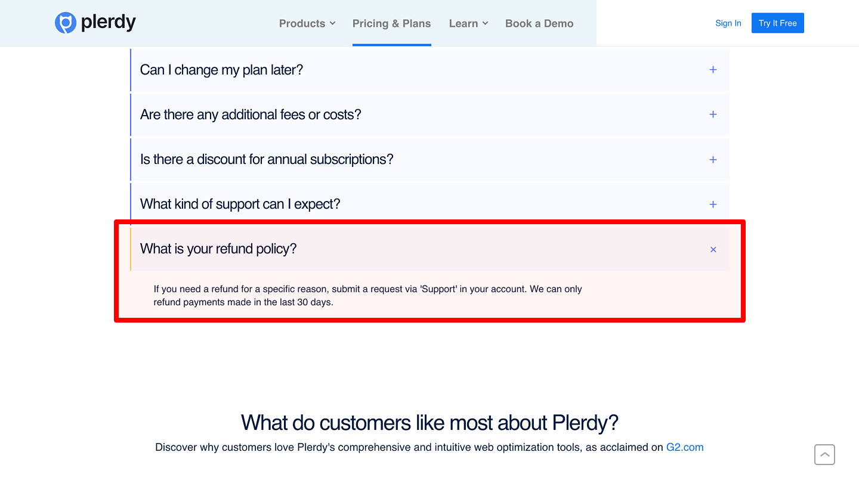Click the Try It Free button

pyautogui.click(x=777, y=23)
